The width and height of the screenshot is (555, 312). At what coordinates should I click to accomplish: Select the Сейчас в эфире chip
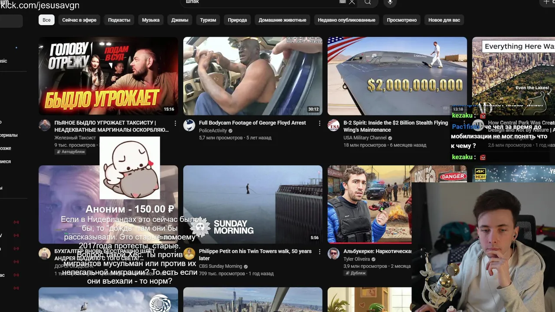[x=79, y=20]
